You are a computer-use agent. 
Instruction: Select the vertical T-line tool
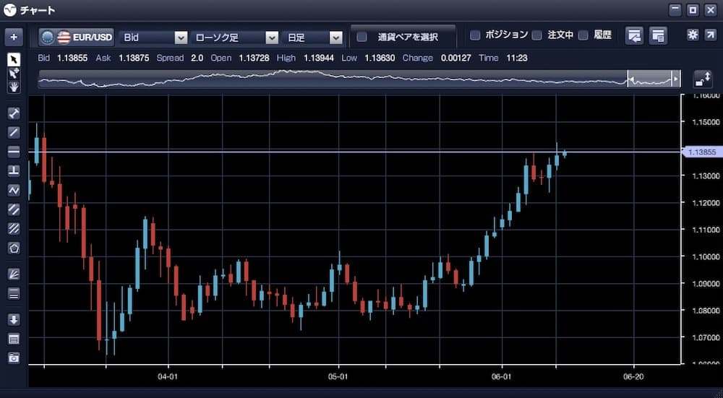coord(14,170)
